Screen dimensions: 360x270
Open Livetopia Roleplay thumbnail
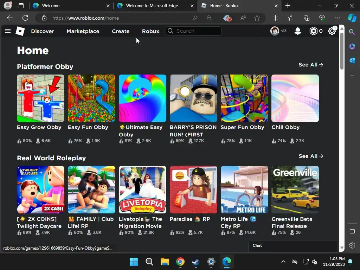click(142, 189)
